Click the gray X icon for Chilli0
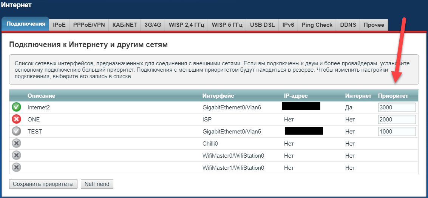 16,144
